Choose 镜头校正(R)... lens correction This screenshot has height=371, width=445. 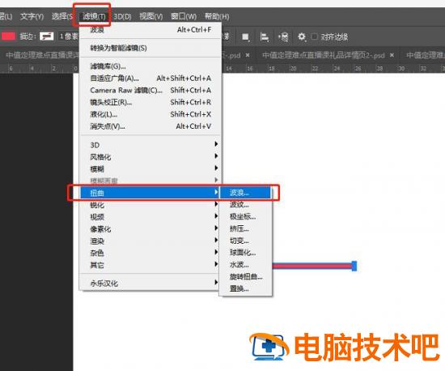[150, 102]
